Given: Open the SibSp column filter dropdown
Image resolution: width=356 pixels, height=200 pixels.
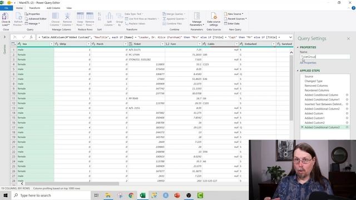Looking at the screenshot, I should [88, 44].
